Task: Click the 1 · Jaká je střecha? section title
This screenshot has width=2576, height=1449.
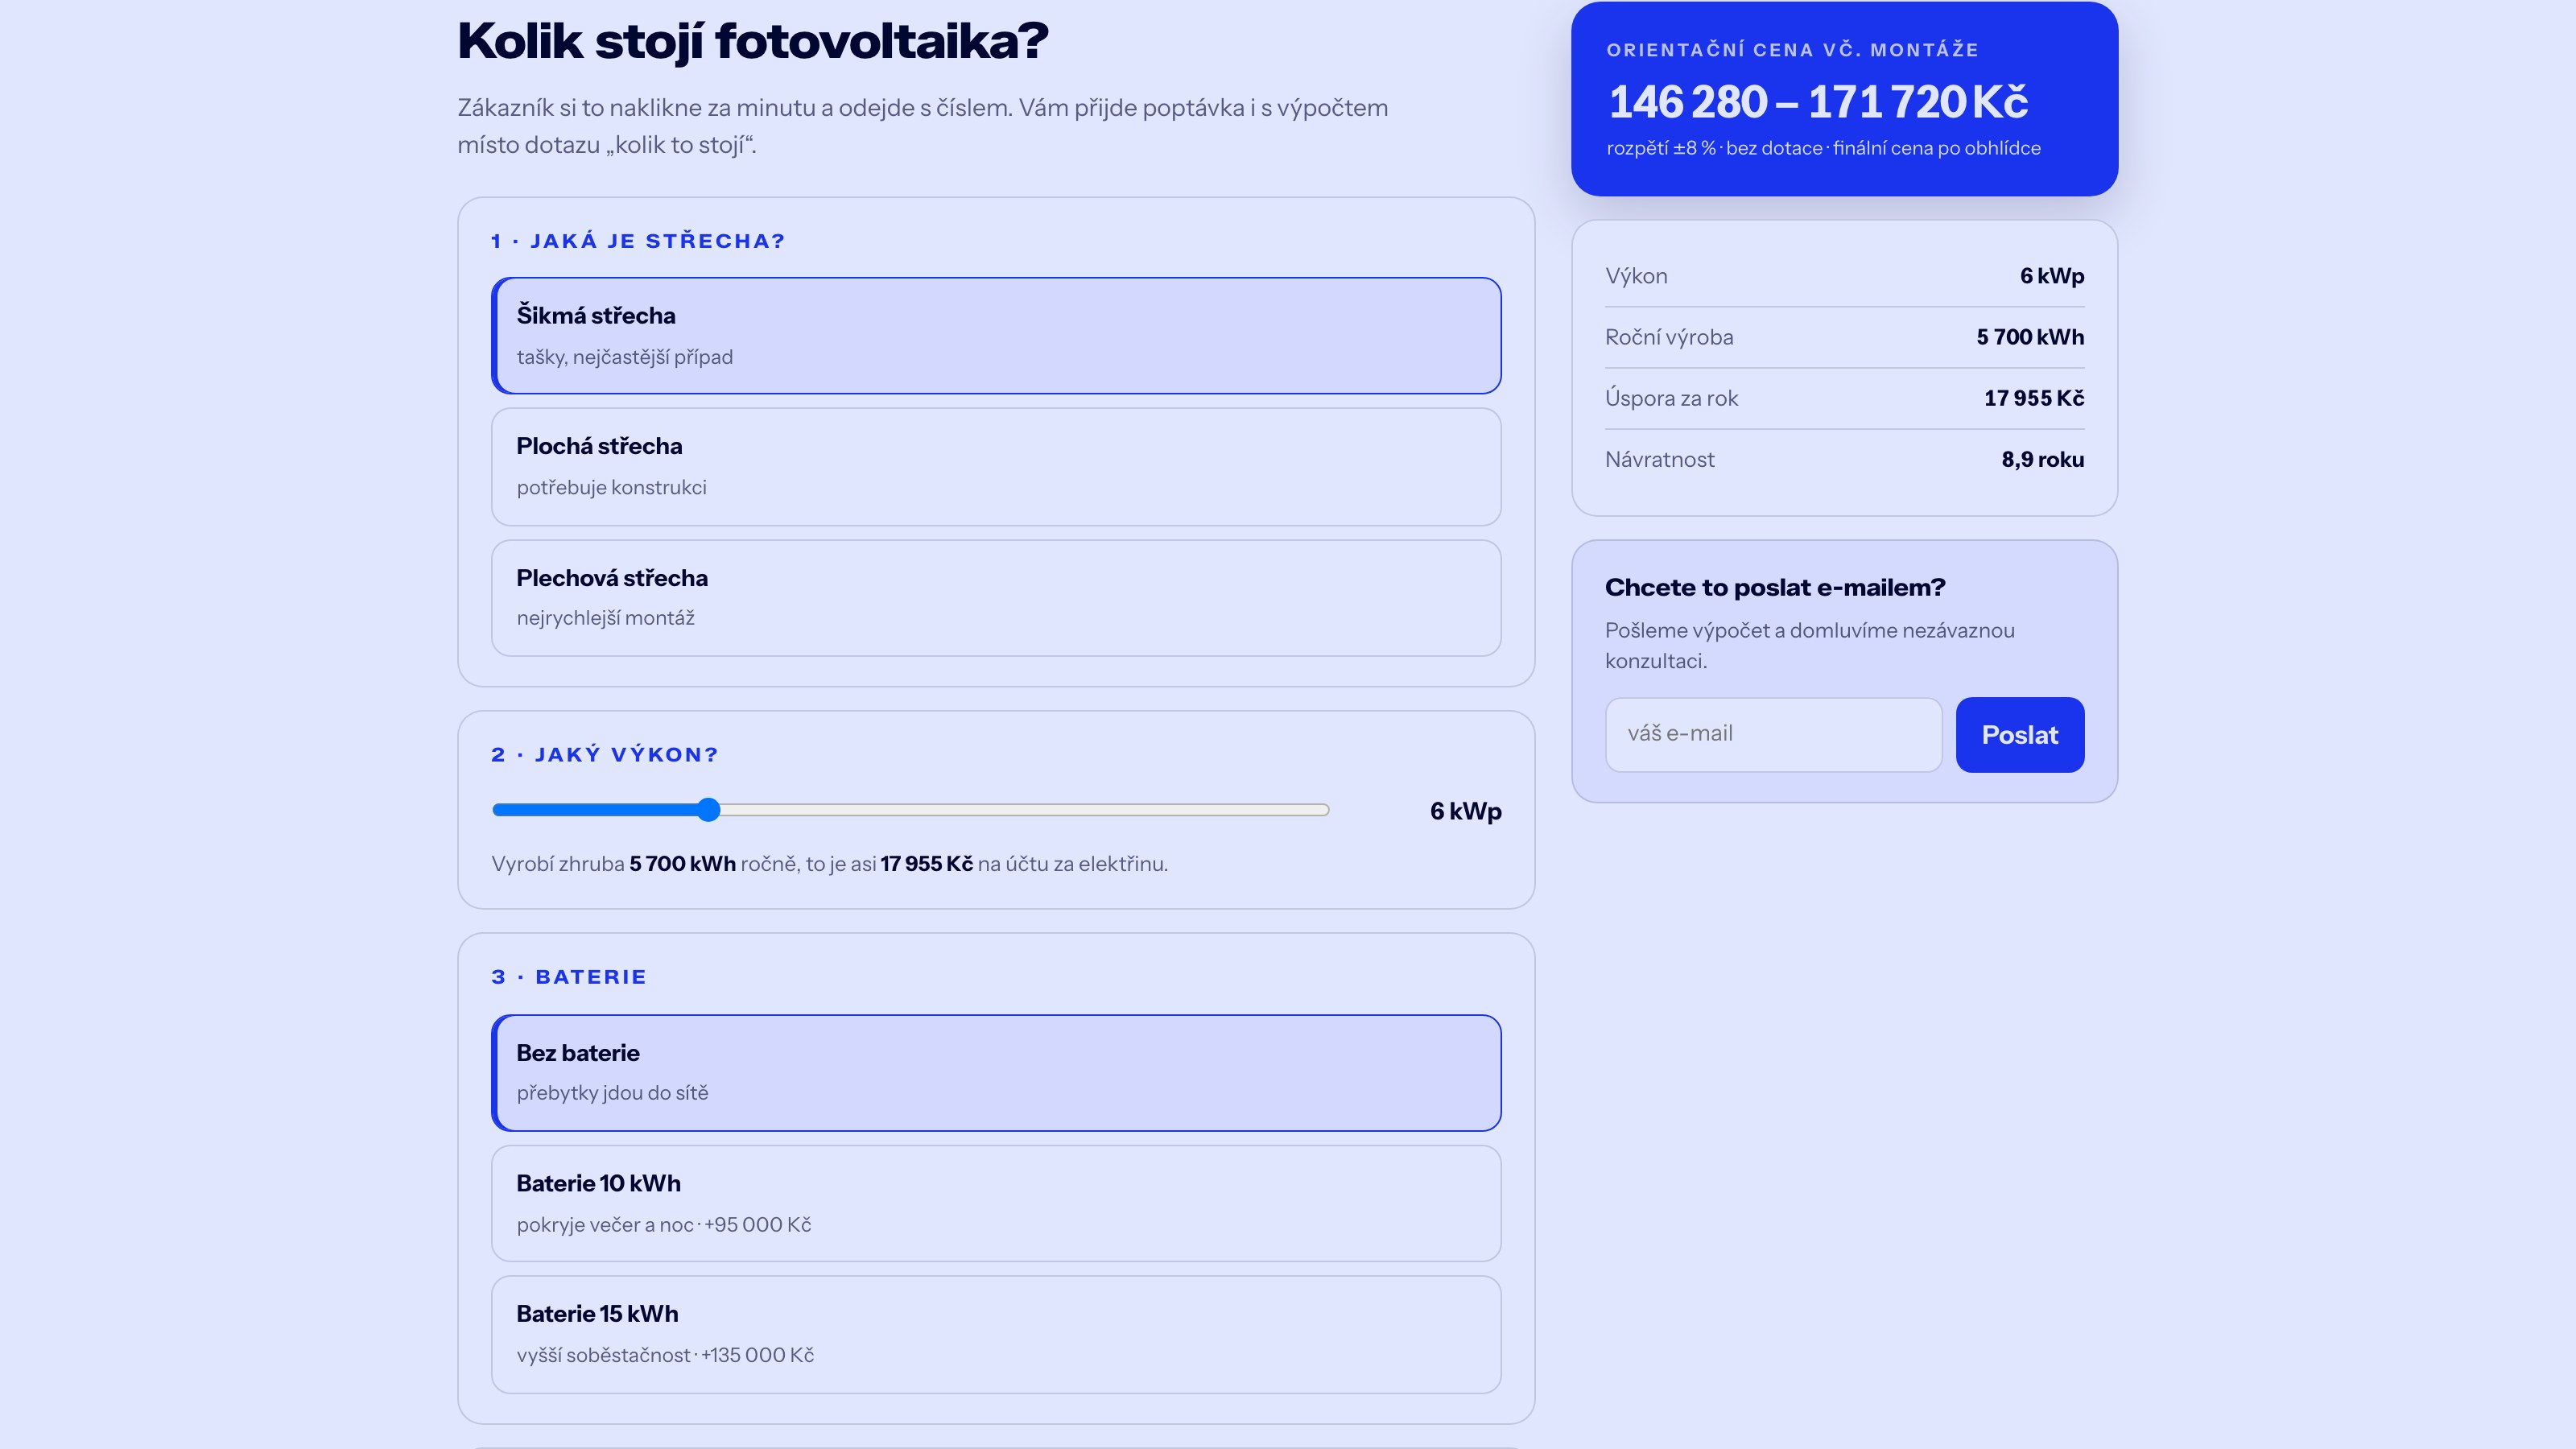Action: tap(638, 241)
